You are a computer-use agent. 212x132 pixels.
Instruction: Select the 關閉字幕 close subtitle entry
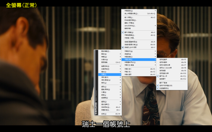click(x=139, y=29)
